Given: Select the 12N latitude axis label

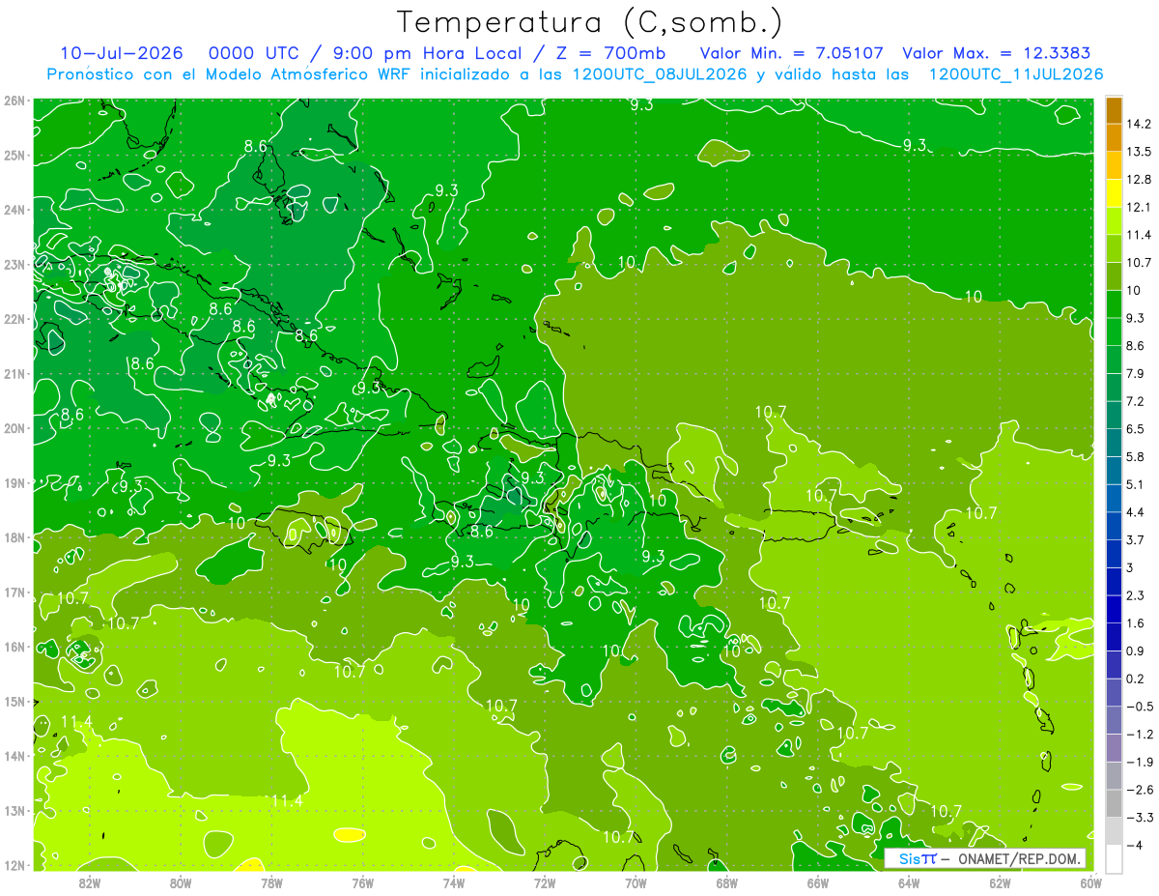Looking at the screenshot, I should (x=14, y=865).
